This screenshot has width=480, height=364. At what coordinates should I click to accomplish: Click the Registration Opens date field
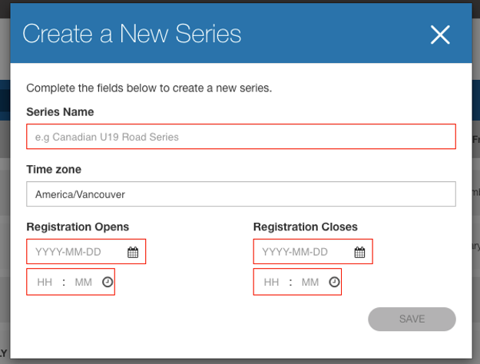point(75,252)
